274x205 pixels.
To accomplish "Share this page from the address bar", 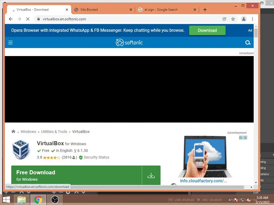I will pyautogui.click(x=224, y=19).
